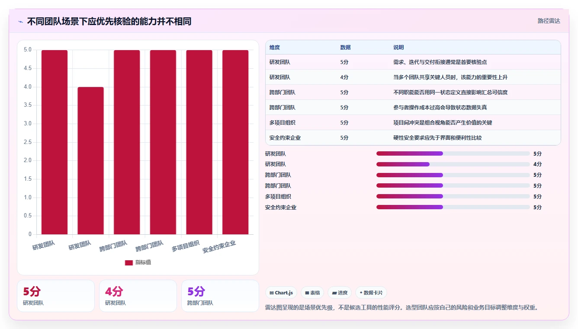The image size is (578, 329).
Task: Click the blue icon beside the page title
Action: (20, 22)
